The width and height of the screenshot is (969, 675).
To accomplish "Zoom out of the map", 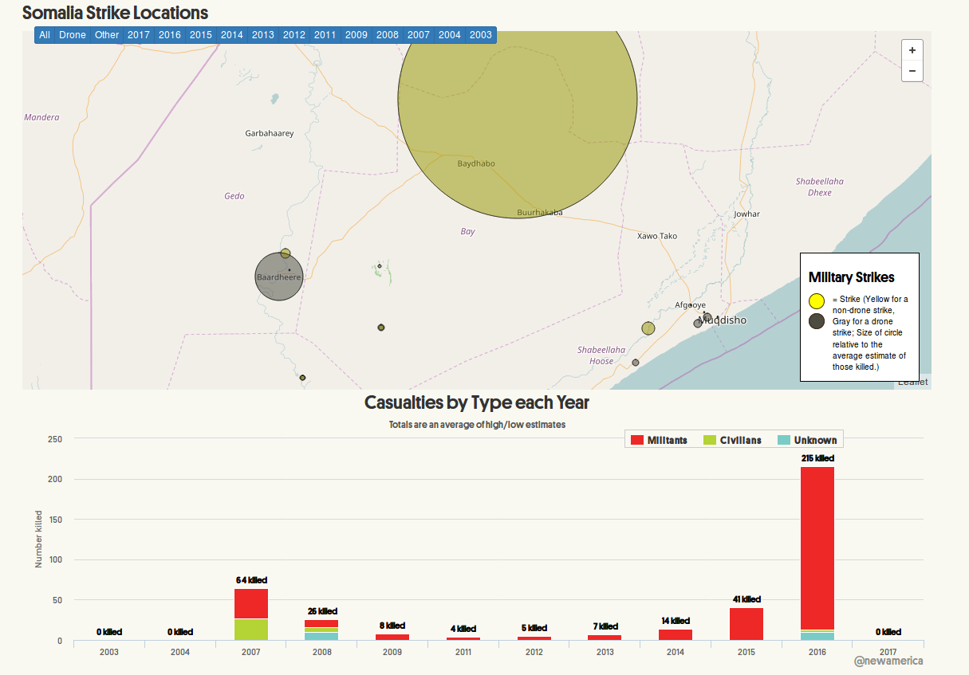I will tap(912, 71).
